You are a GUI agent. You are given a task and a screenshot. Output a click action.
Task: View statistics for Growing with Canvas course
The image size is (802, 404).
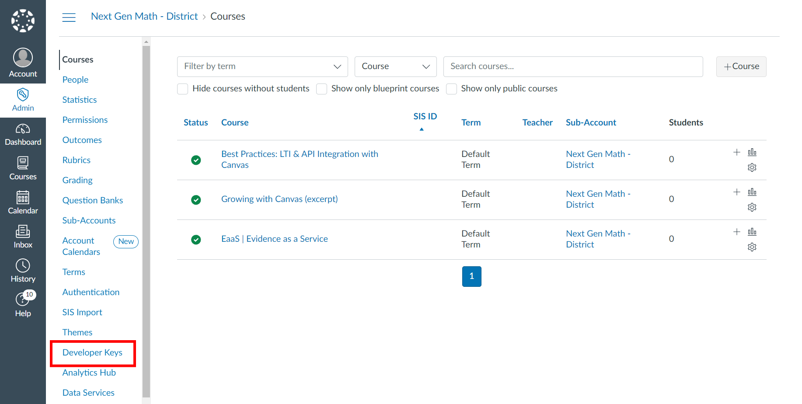(752, 192)
